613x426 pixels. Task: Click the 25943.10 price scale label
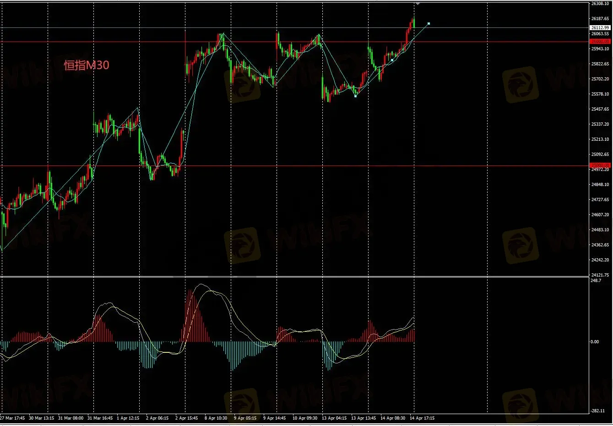(x=600, y=49)
